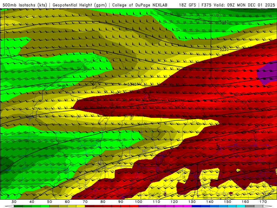
Task: Click the 110 tick on color scale
Action: (x=157, y=202)
